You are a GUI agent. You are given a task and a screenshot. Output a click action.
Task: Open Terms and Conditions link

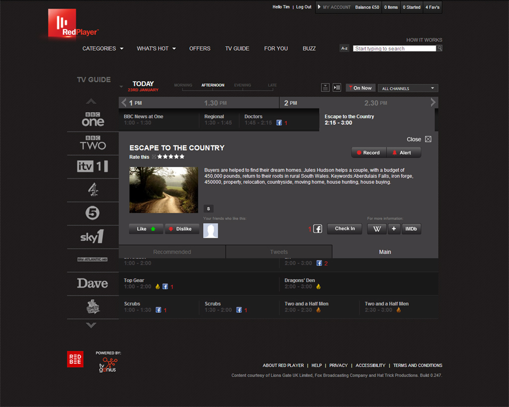418,365
